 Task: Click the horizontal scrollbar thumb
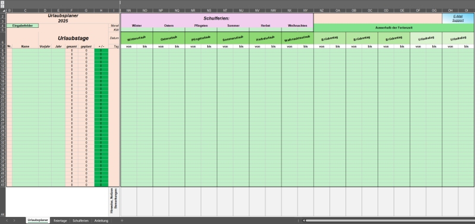[390, 220]
